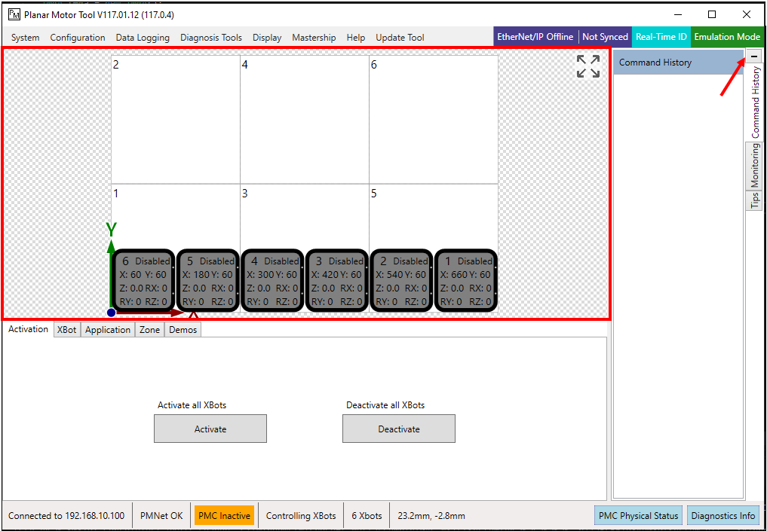Open the Configuration menu
Viewport: 767px width, 531px height.
[78, 38]
